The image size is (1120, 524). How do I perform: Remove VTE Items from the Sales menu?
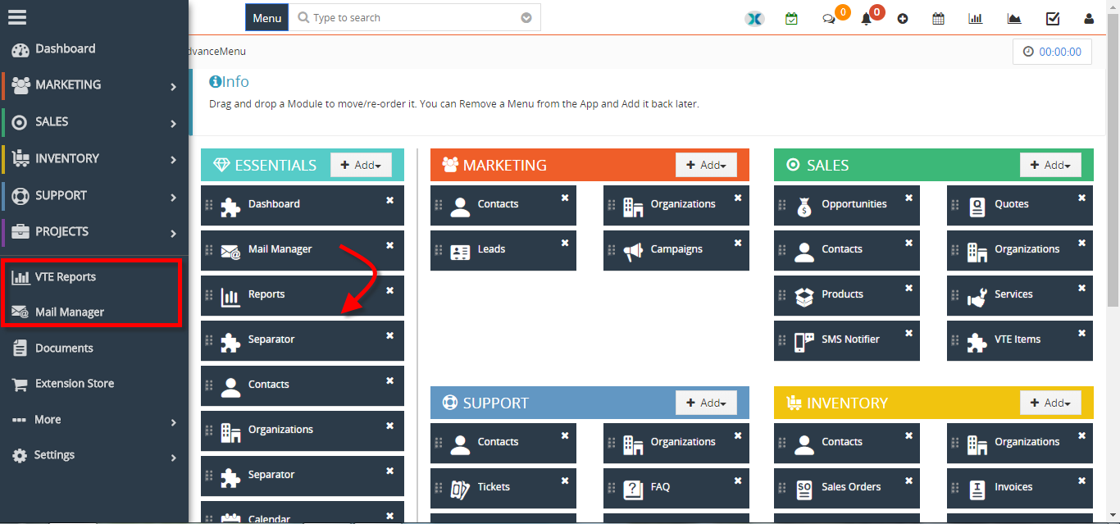[1081, 333]
